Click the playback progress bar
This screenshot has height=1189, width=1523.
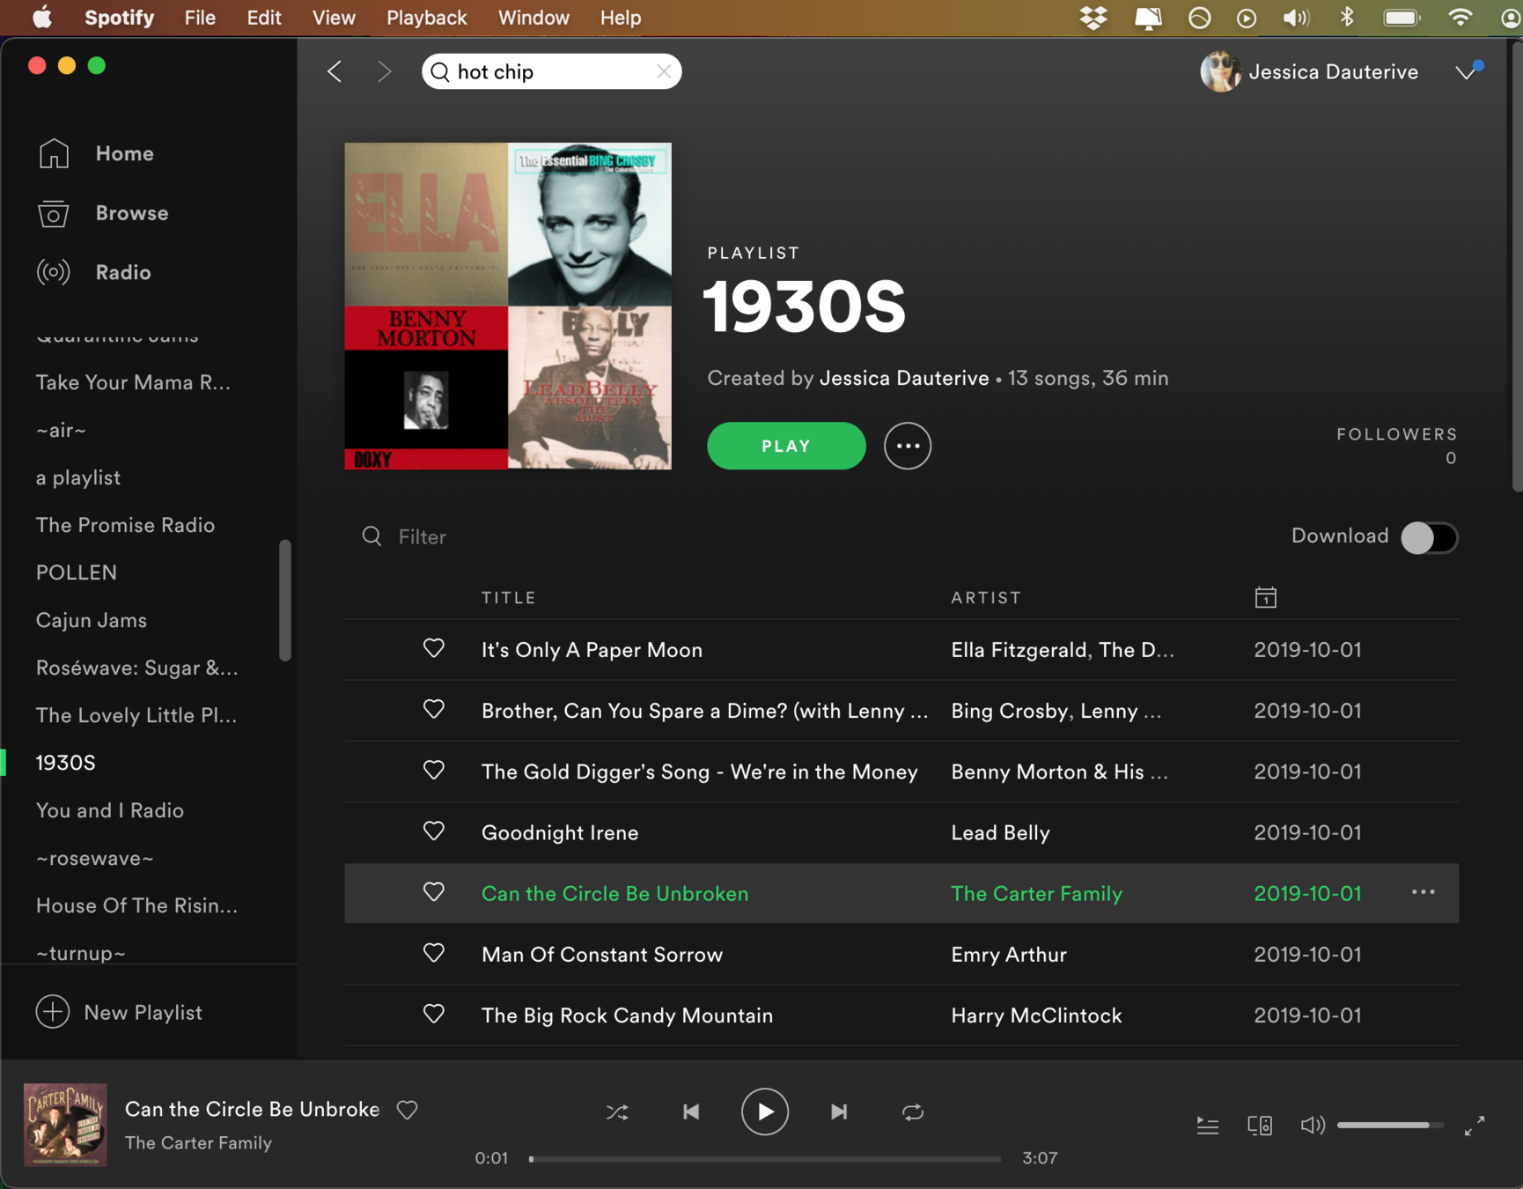pyautogui.click(x=764, y=1159)
